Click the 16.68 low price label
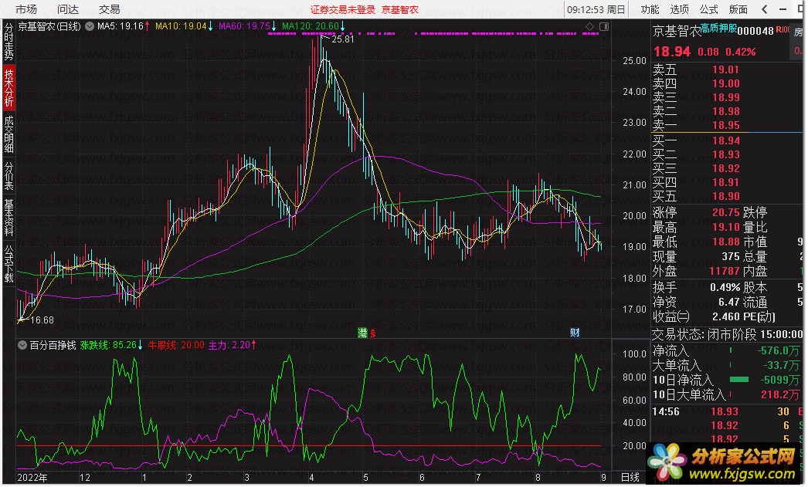Image resolution: width=808 pixels, height=487 pixels. (x=42, y=320)
